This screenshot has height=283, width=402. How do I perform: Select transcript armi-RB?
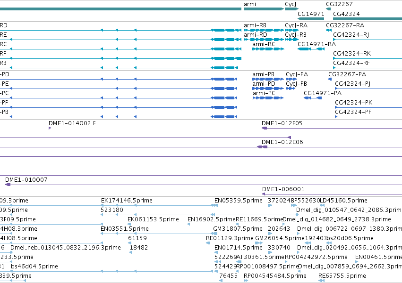[x=255, y=25]
